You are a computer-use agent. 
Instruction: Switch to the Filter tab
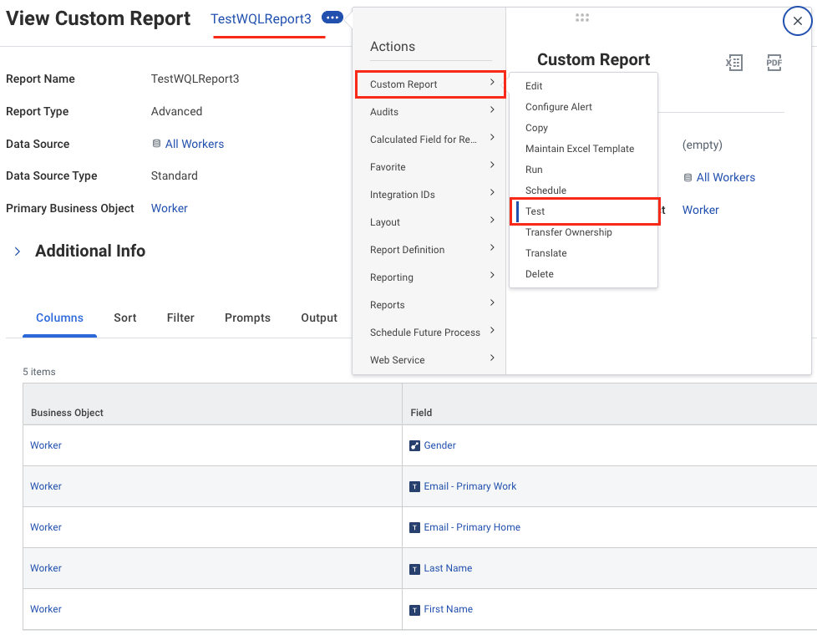(180, 317)
